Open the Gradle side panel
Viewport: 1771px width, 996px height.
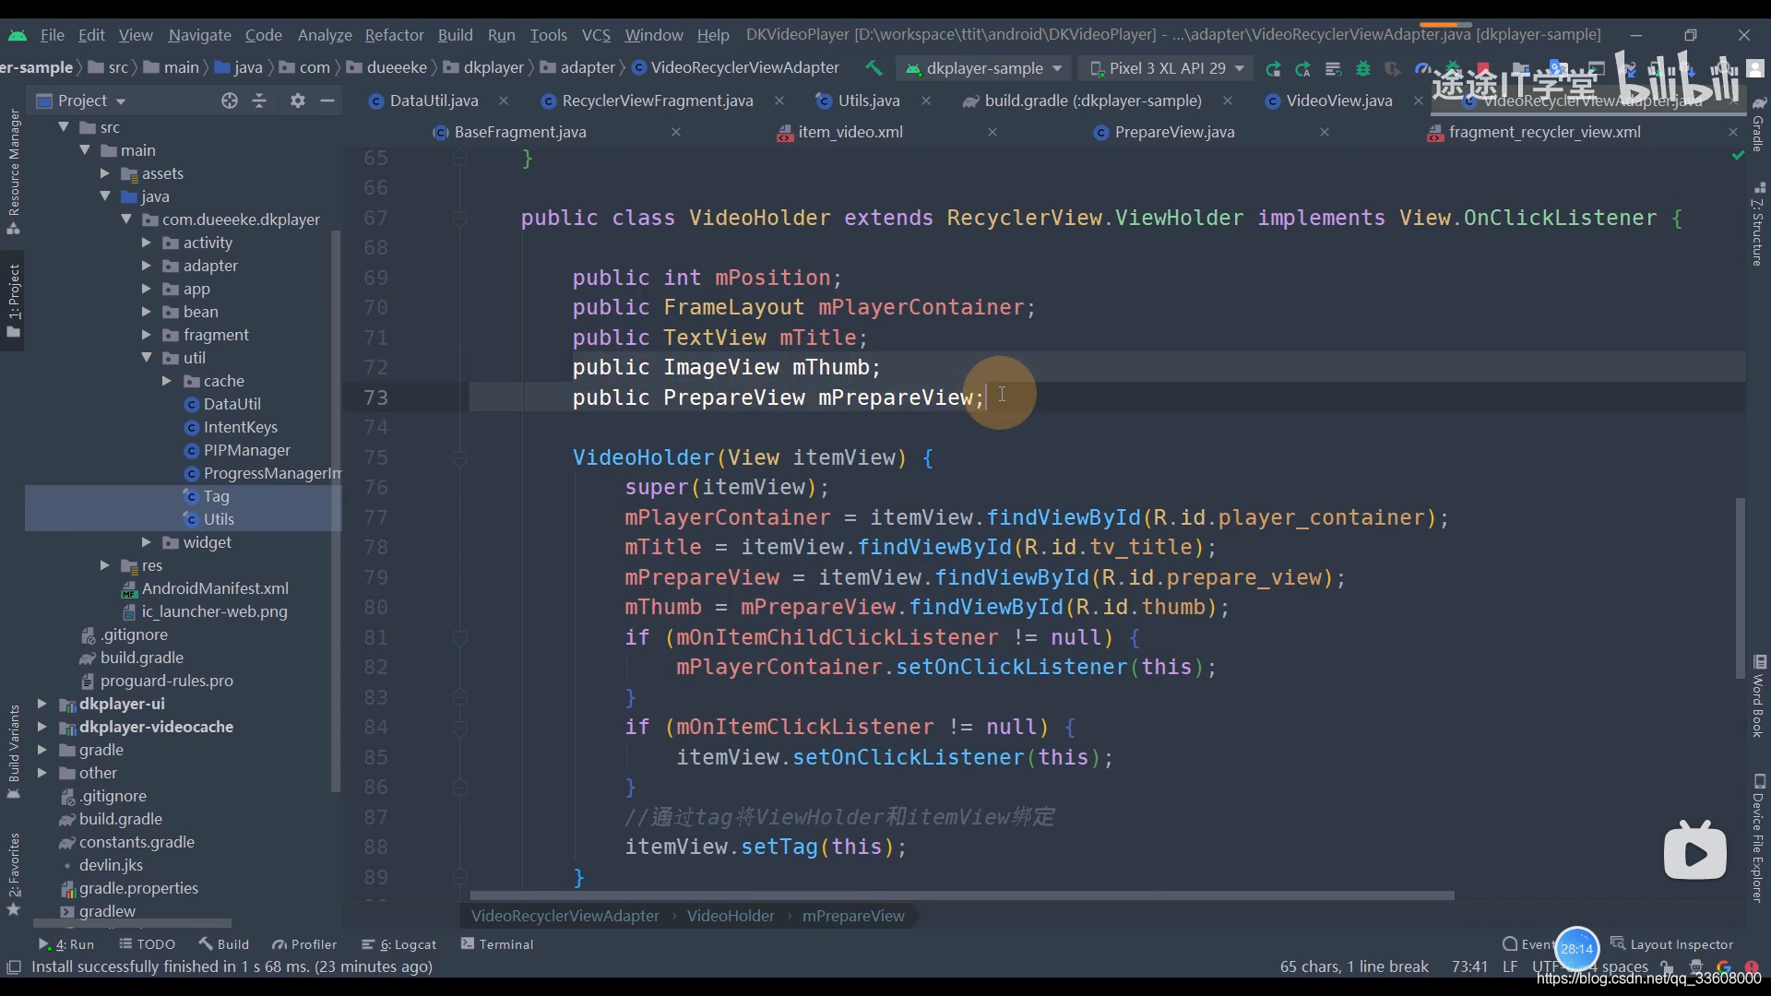(1758, 125)
